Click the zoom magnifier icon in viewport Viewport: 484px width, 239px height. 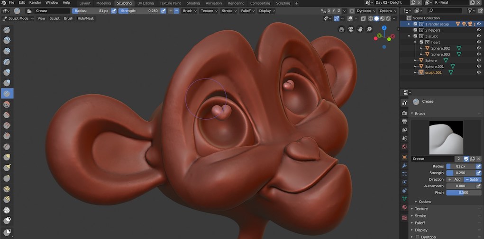tap(369, 29)
